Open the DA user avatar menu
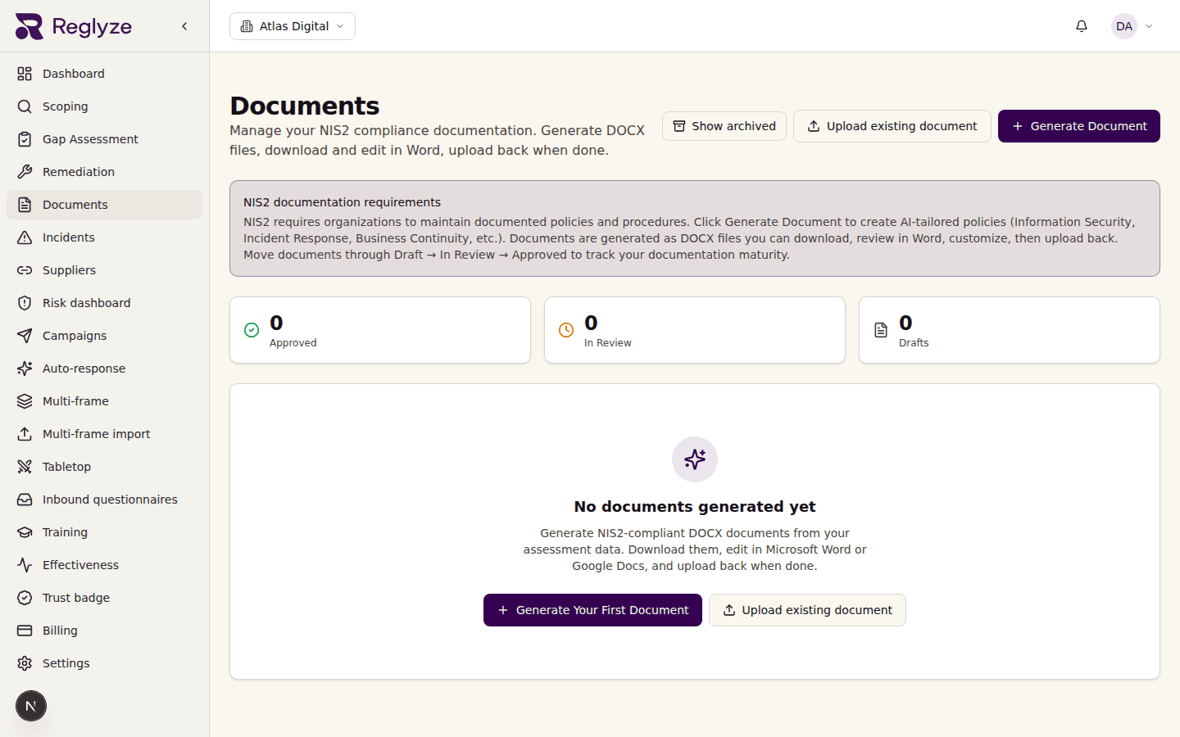 (x=1133, y=26)
